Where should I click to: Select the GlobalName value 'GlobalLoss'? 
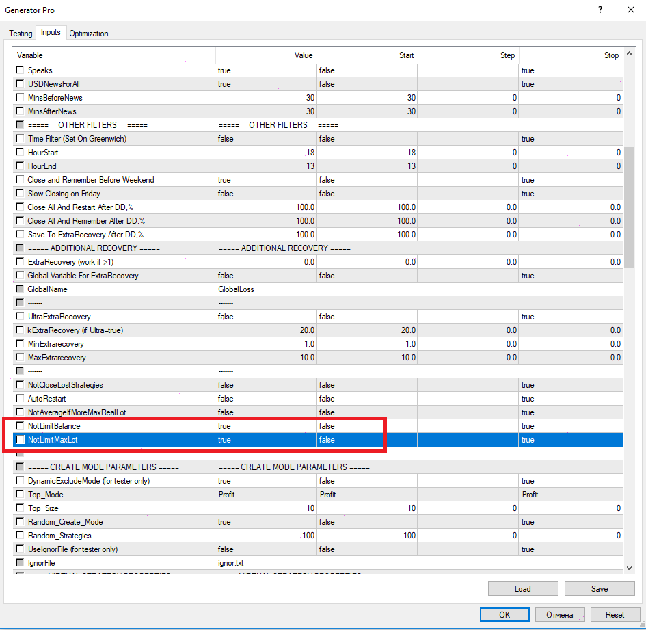[236, 289]
